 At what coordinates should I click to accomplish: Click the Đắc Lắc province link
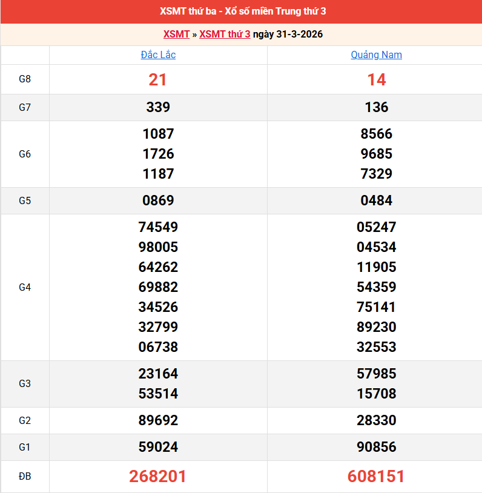tap(158, 55)
